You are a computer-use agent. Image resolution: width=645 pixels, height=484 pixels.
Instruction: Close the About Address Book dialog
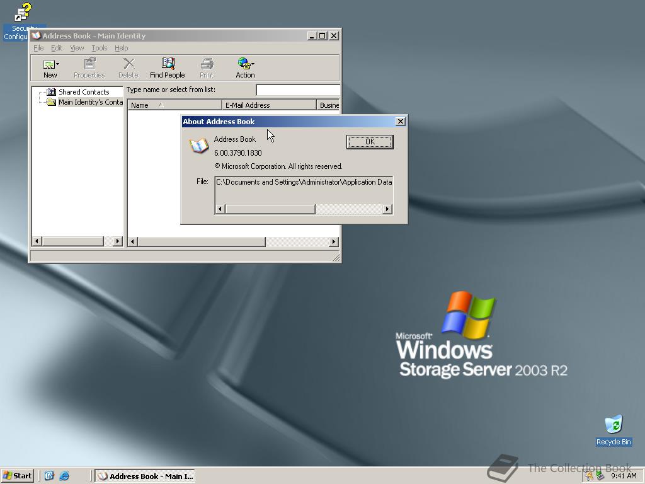coord(400,122)
